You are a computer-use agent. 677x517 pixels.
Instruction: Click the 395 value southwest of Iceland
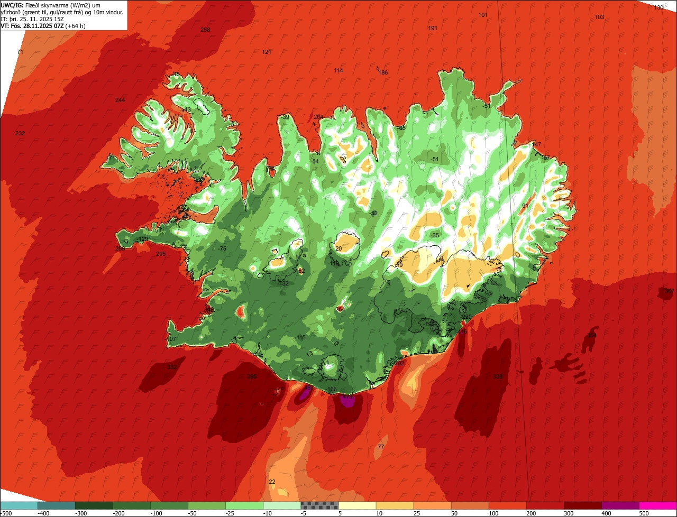pos(252,376)
